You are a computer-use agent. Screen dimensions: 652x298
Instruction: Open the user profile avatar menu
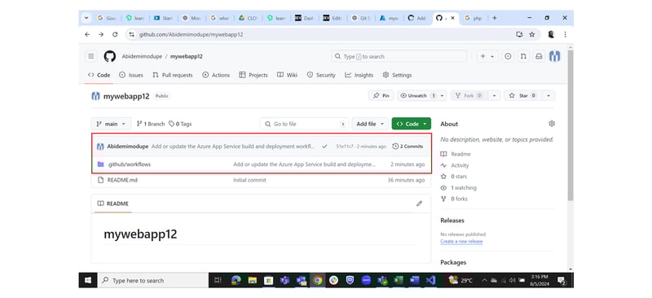tap(555, 56)
